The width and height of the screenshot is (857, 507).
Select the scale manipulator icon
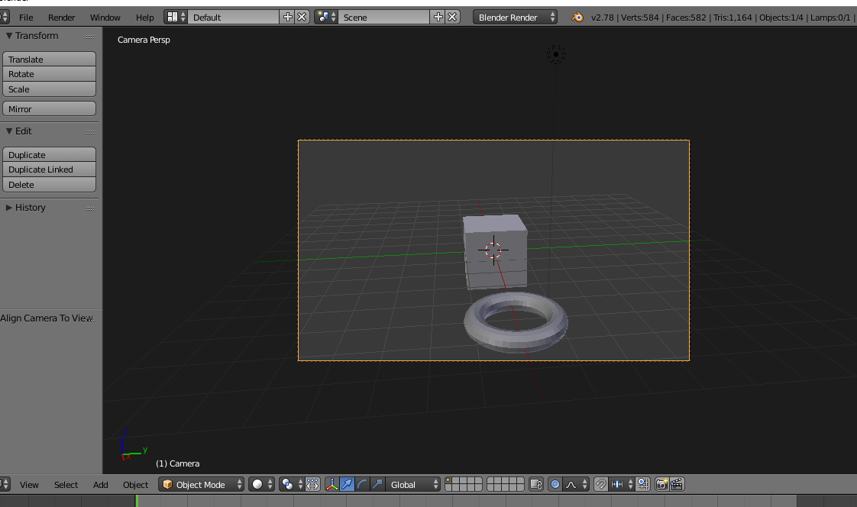pyautogui.click(x=377, y=484)
